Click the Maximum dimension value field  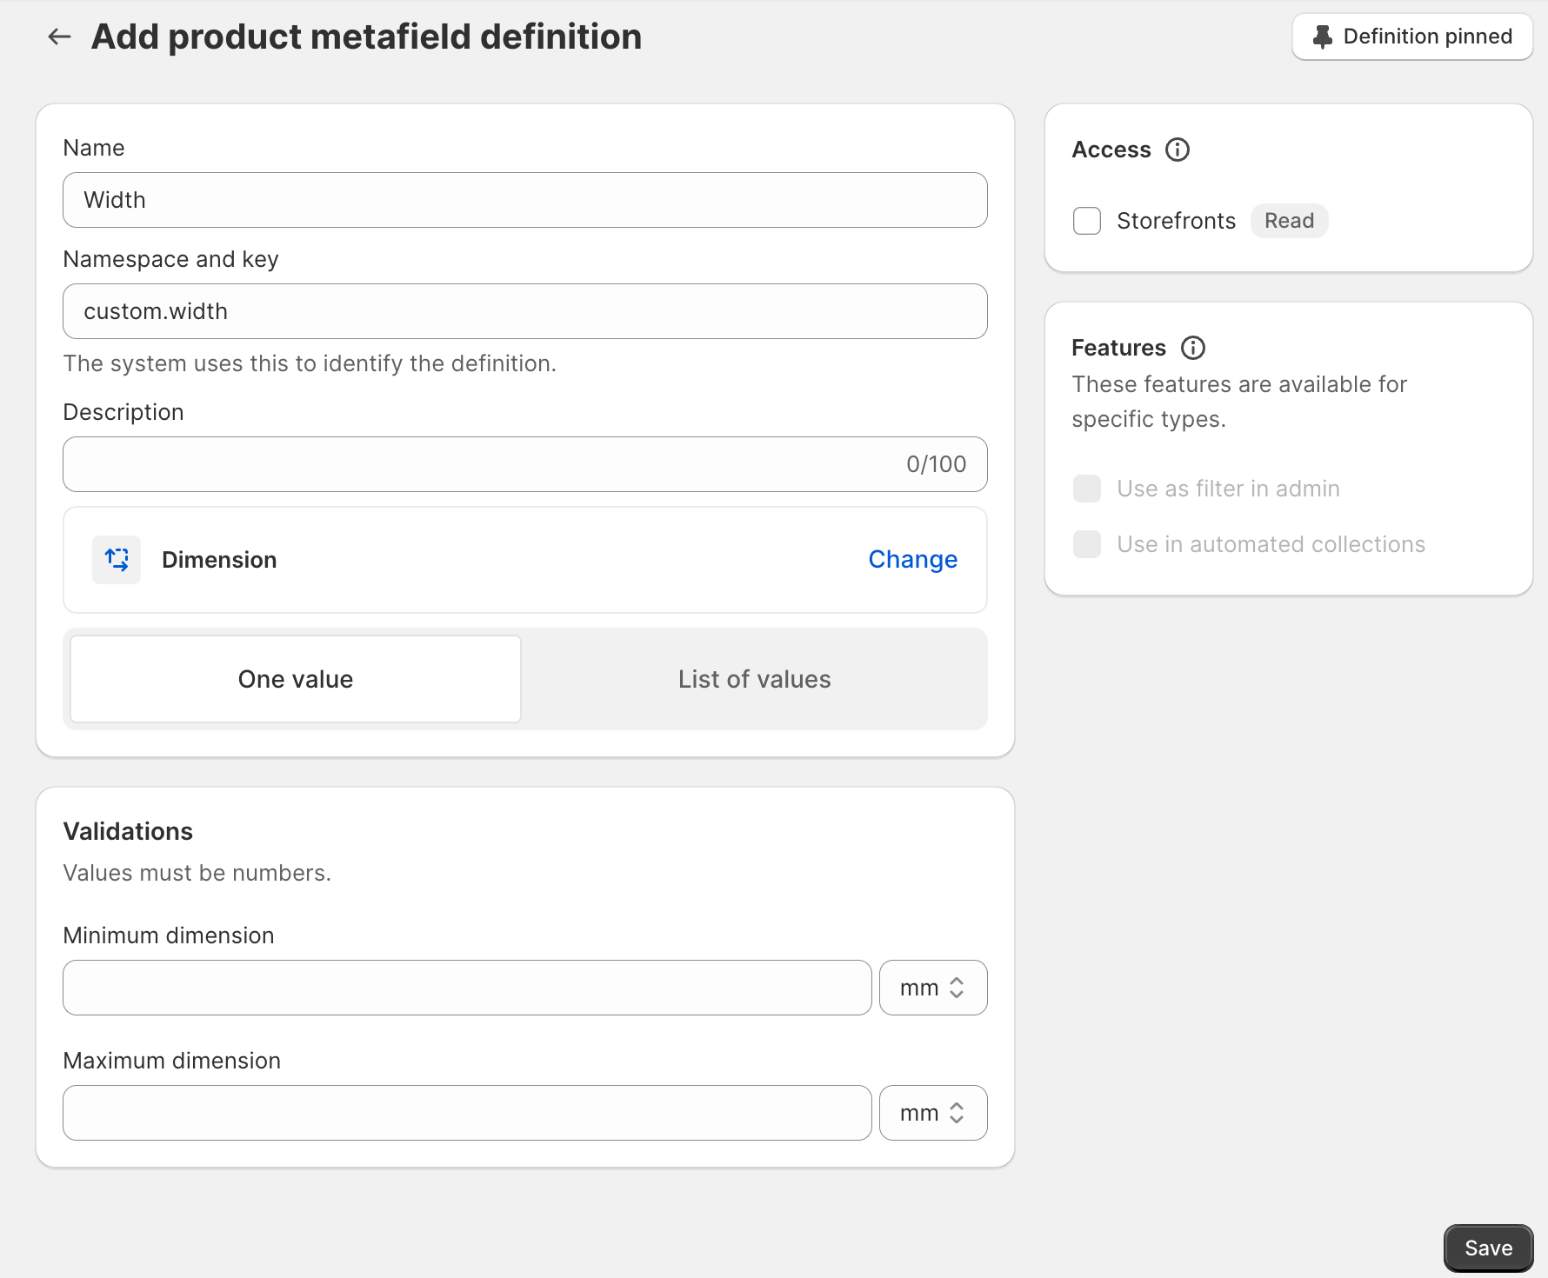point(467,1113)
